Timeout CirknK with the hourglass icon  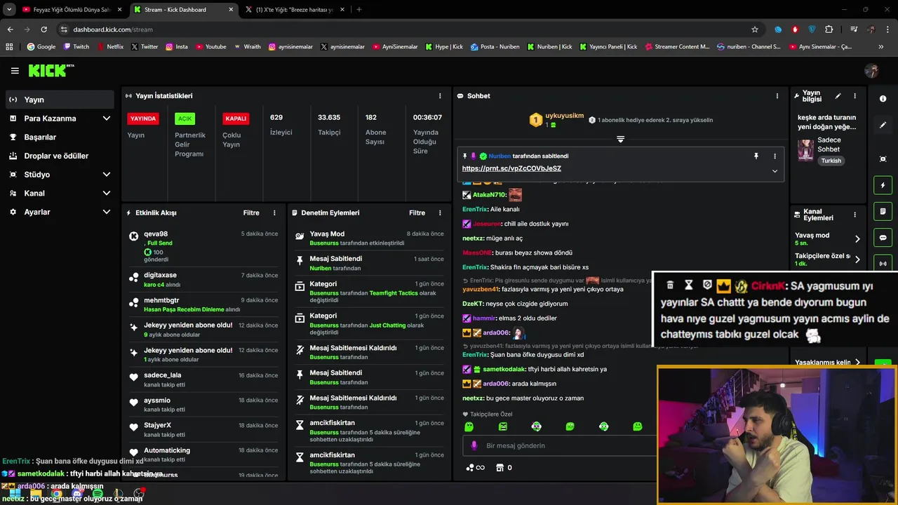(688, 285)
